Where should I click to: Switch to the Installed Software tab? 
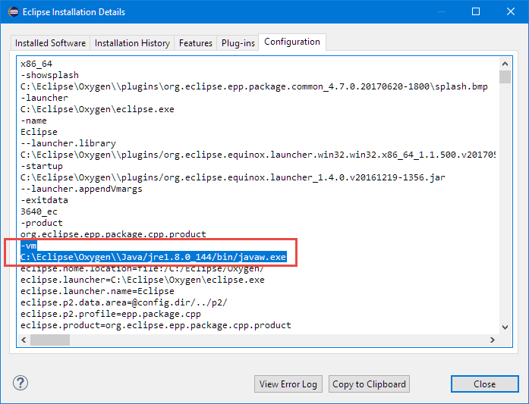pos(50,43)
